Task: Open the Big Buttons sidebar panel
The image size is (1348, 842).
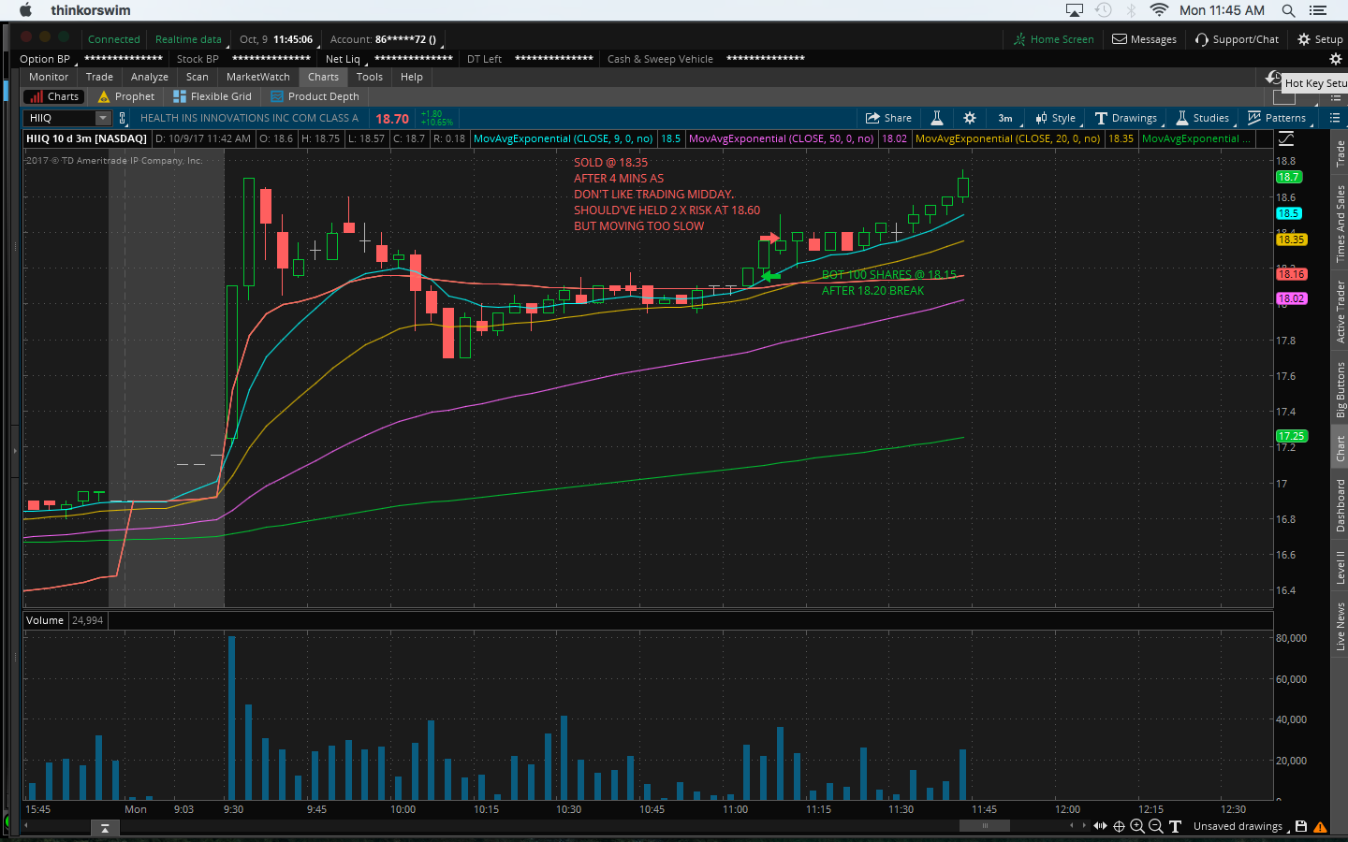Action: [1341, 389]
